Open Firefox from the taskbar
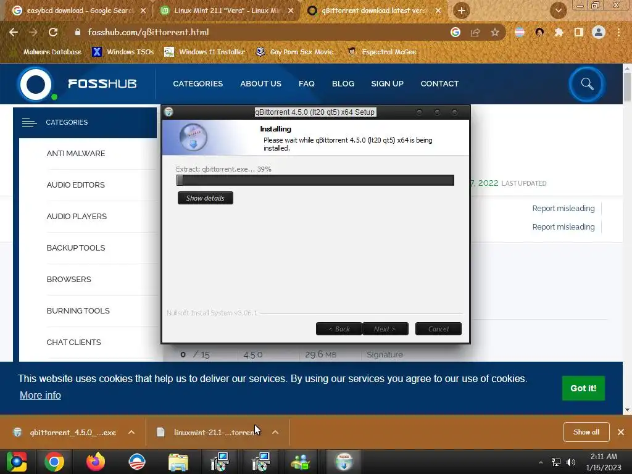Viewport: 632px width, 474px height. [x=96, y=462]
